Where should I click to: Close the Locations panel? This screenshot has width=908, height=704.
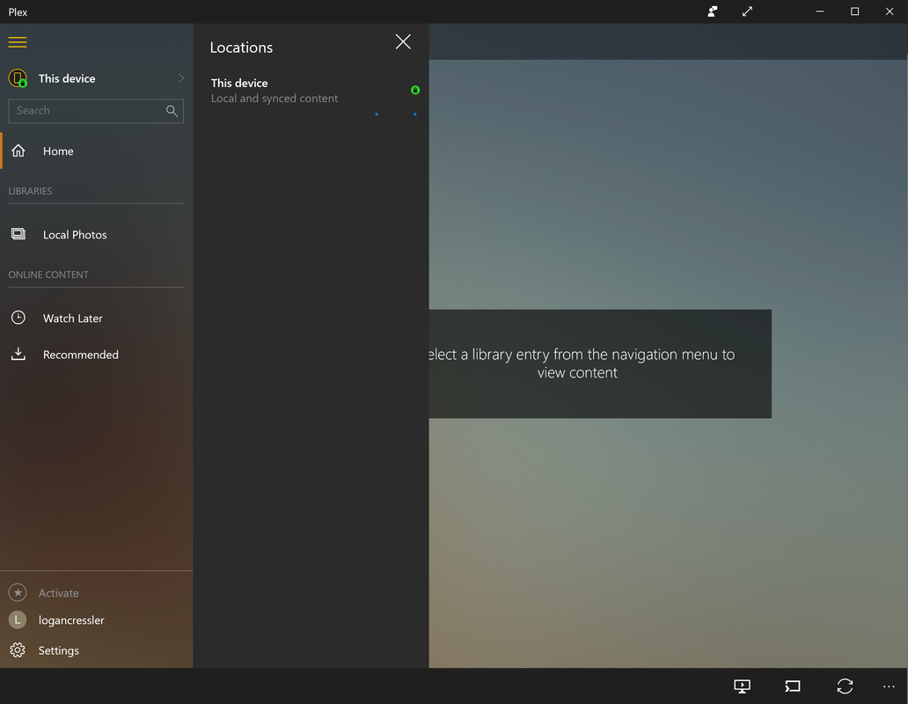403,41
